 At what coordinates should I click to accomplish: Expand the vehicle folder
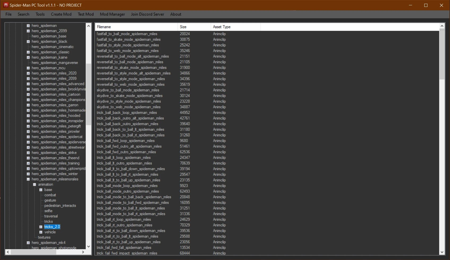[x=41, y=232]
